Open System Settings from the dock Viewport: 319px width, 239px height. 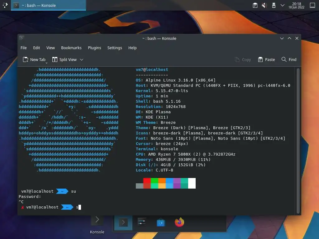tap(142, 222)
